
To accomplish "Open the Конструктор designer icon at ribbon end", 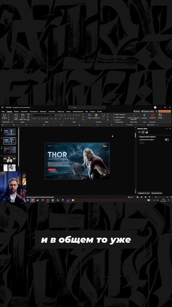I will (x=160, y=115).
